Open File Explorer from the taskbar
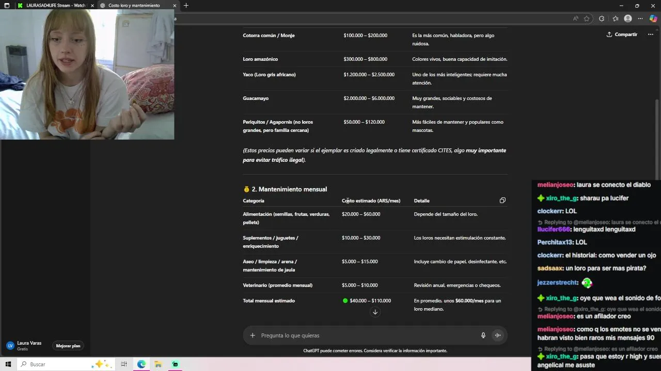 click(x=158, y=364)
